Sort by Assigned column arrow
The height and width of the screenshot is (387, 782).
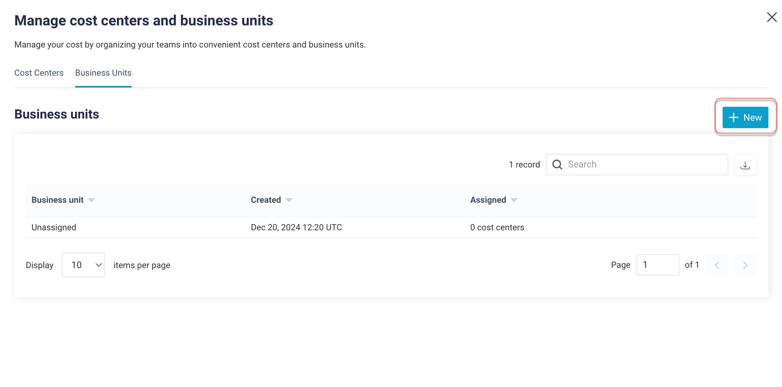pyautogui.click(x=514, y=200)
